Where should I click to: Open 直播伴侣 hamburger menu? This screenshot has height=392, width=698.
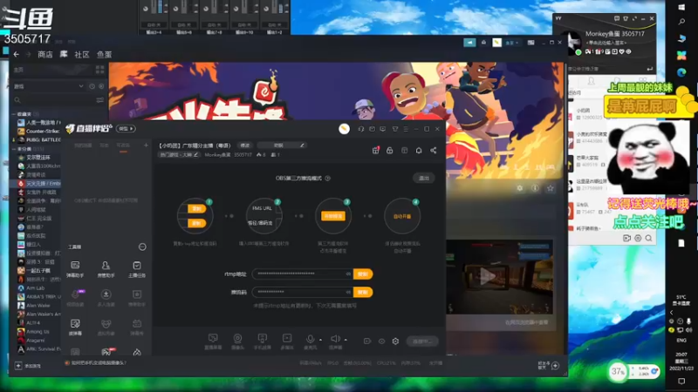coord(406,129)
